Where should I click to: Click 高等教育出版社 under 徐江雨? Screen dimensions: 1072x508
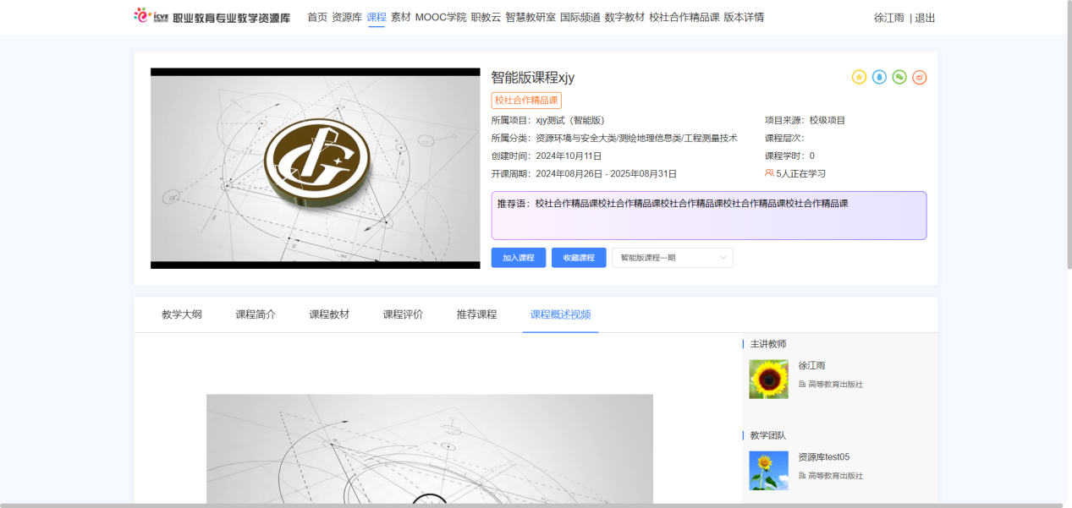click(x=835, y=385)
